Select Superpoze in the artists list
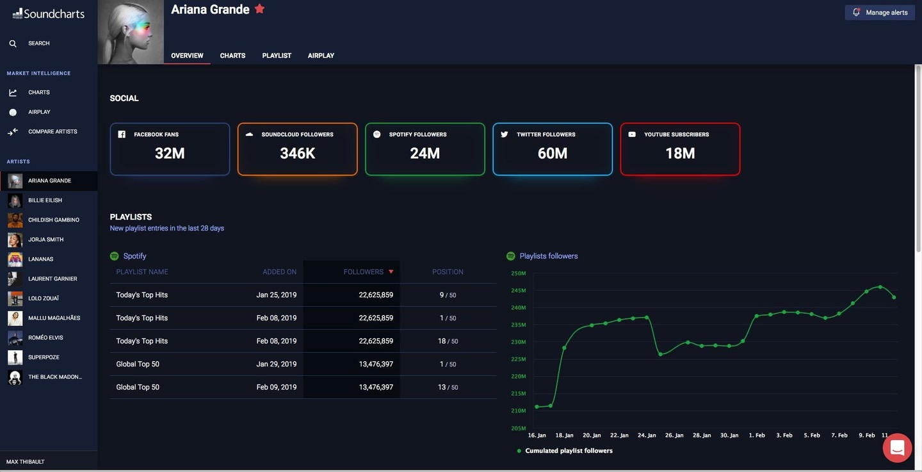This screenshot has width=922, height=472. click(49, 357)
